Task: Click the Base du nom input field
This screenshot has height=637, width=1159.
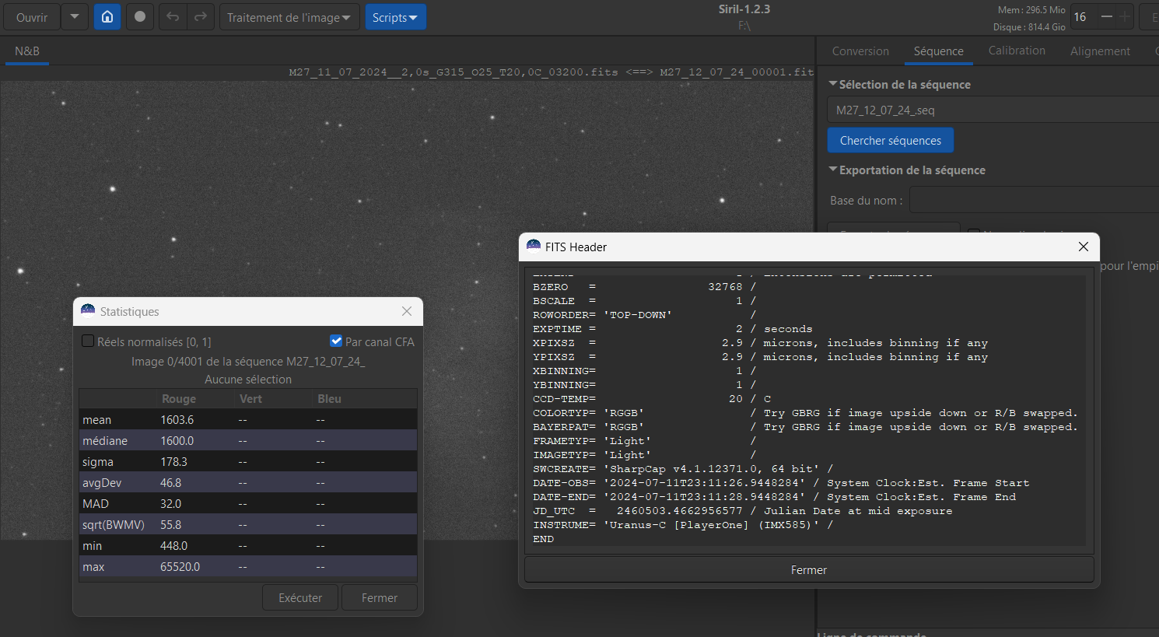Action: pos(1035,200)
